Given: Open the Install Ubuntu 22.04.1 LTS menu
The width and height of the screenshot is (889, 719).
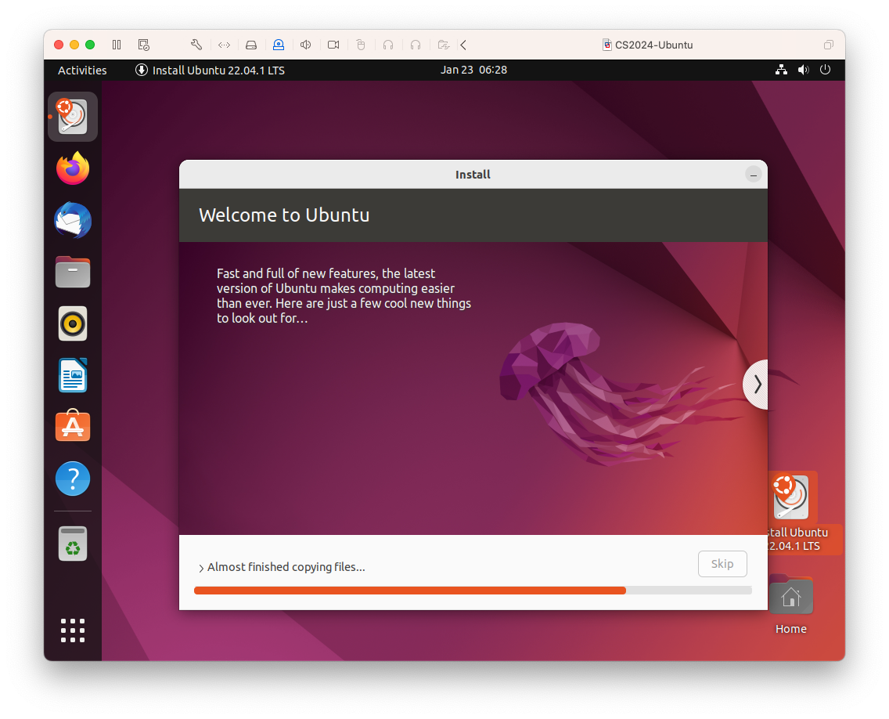Looking at the screenshot, I should coord(210,70).
